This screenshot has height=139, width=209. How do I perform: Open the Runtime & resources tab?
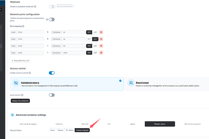[x=192, y=124]
